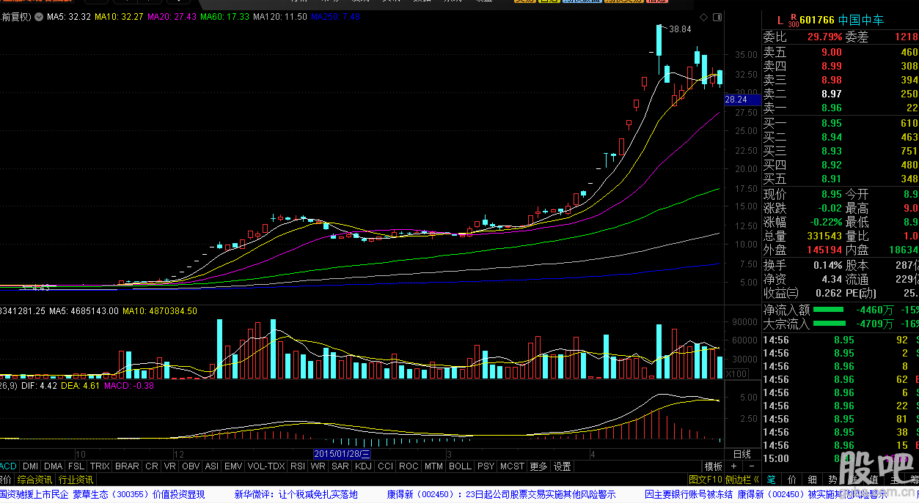The height and width of the screenshot is (503, 919).
Task: Click the red L marker by the stock code
Action: [x=780, y=21]
